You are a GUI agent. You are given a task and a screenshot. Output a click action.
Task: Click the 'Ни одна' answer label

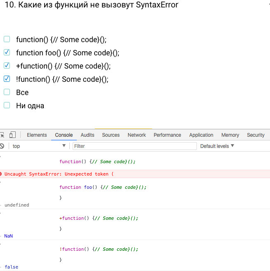pos(30,106)
